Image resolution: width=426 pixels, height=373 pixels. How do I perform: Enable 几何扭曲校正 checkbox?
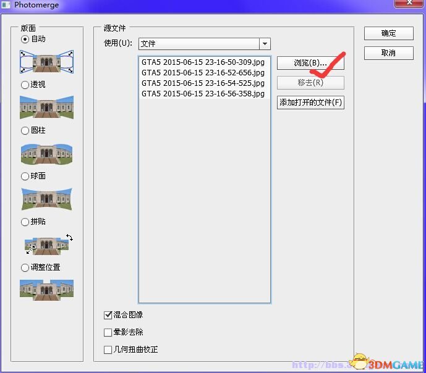pos(108,350)
